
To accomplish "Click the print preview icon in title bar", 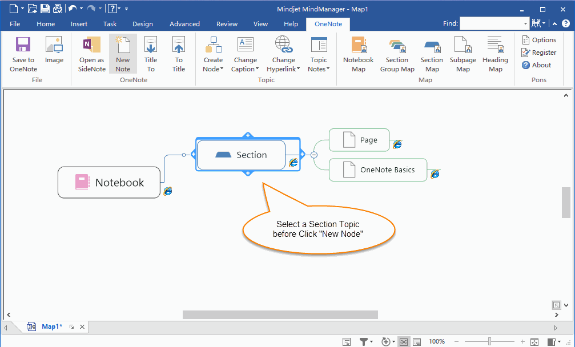I will [x=58, y=9].
